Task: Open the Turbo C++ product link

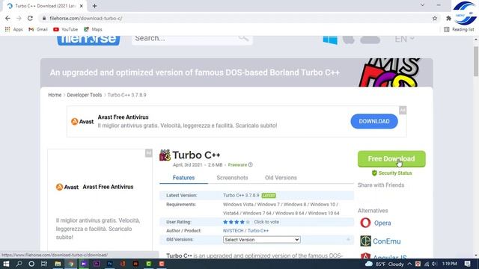Action: [258, 231]
